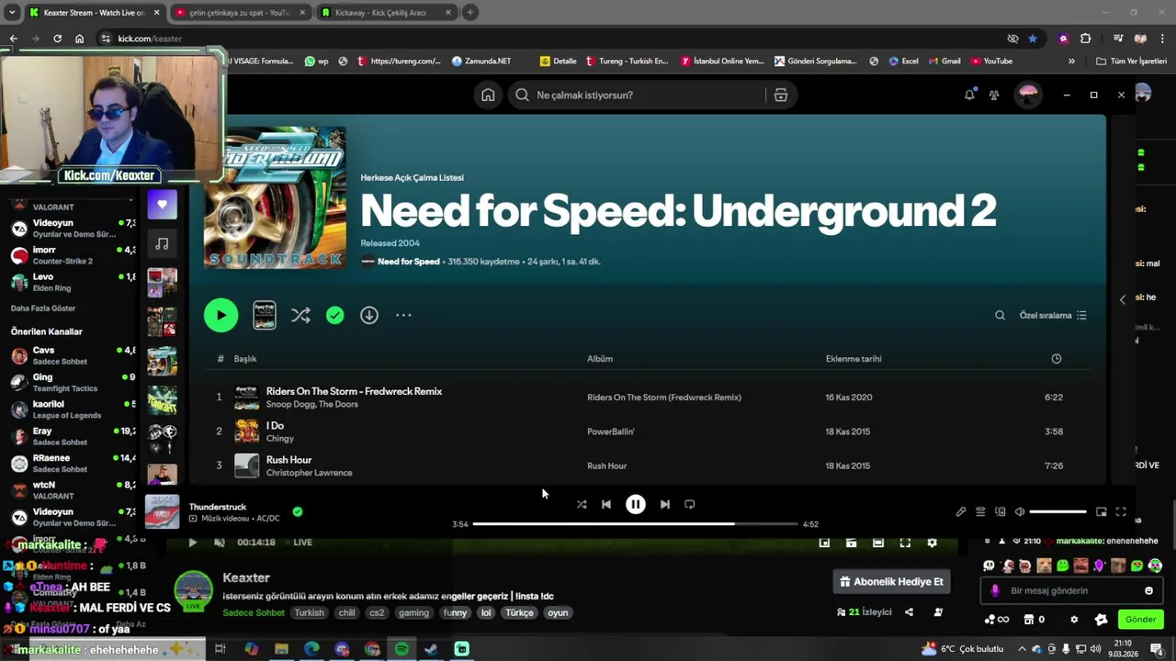Open a new browser tab

tap(470, 13)
